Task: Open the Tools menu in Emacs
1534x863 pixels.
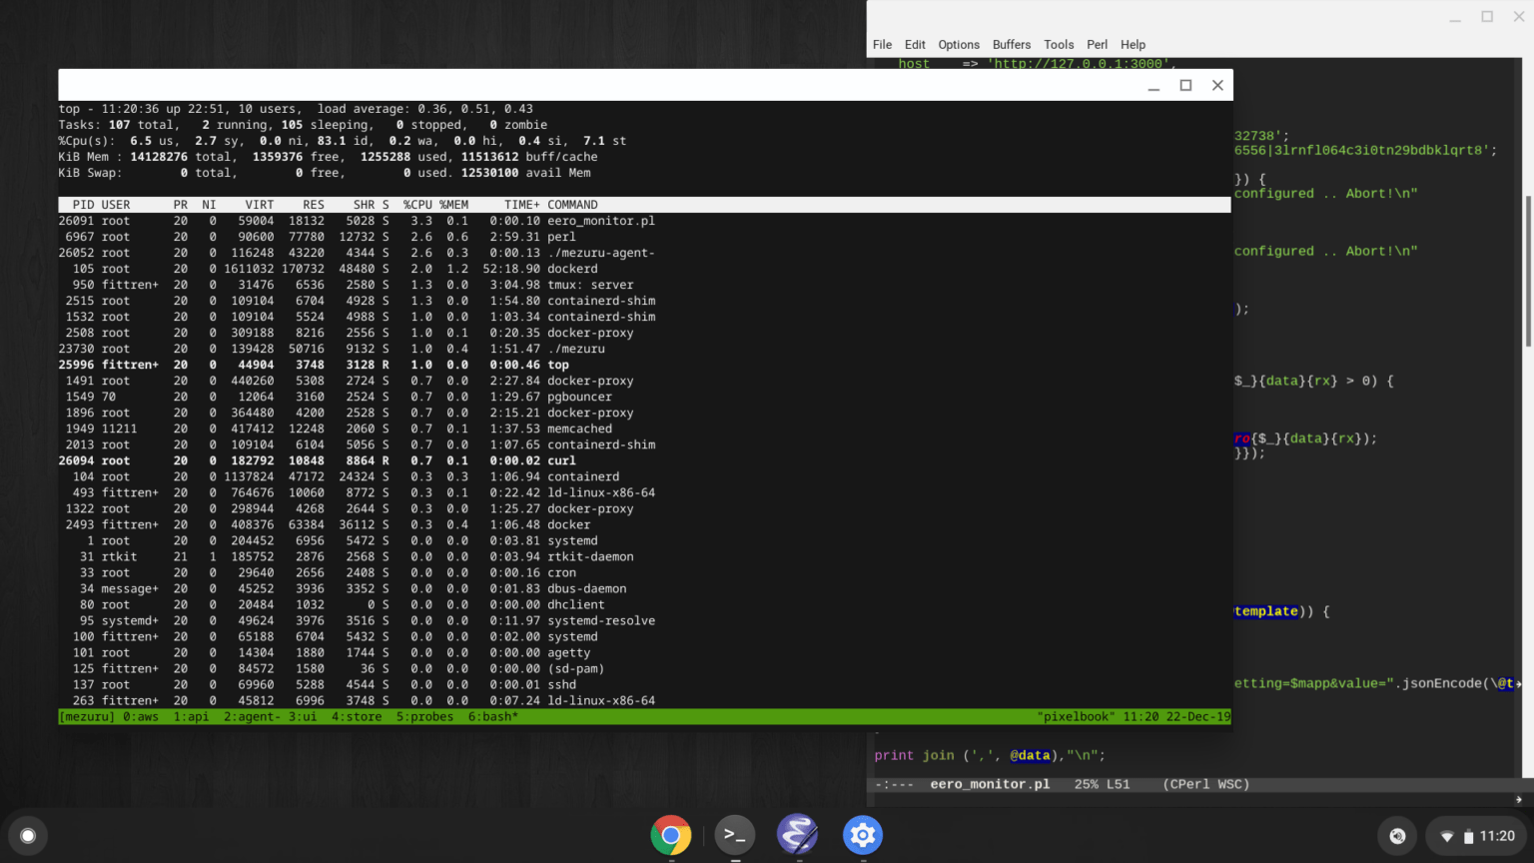Action: click(x=1059, y=44)
